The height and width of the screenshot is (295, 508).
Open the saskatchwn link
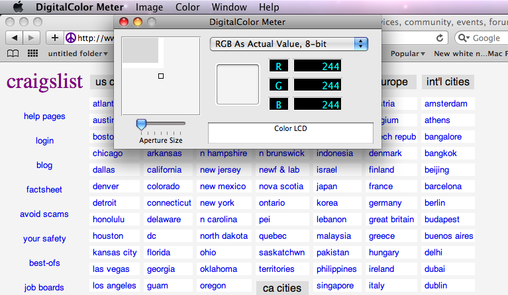pyautogui.click(x=282, y=252)
